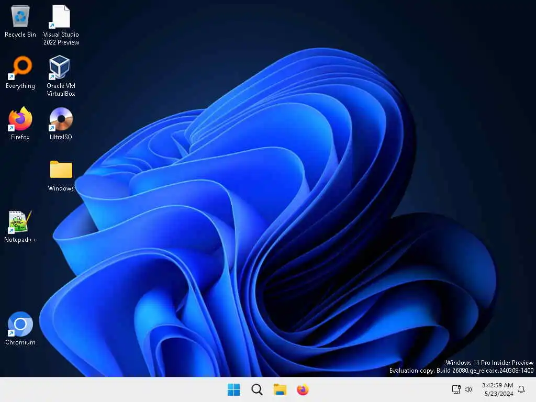The image size is (536, 402).
Task: Open notifications bell in system tray
Action: tap(521, 389)
